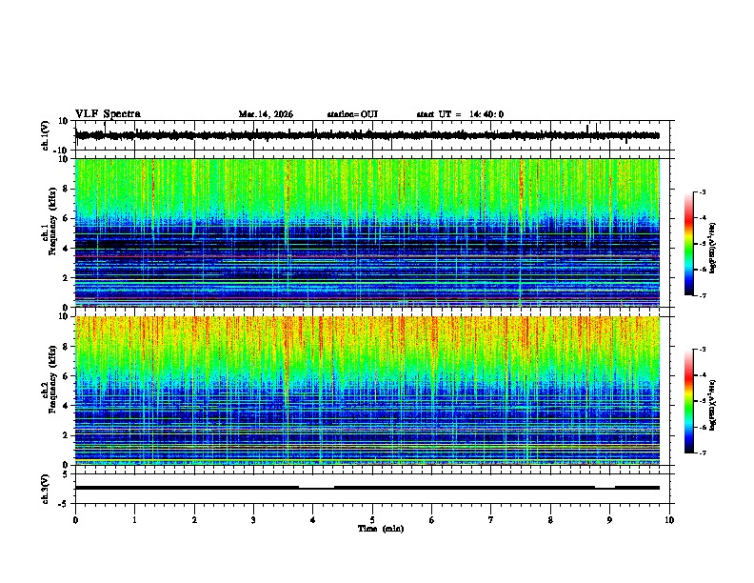The height and width of the screenshot is (583, 754).
Task: Select the "start UT = 14:40:0" text
Action: tap(460, 114)
